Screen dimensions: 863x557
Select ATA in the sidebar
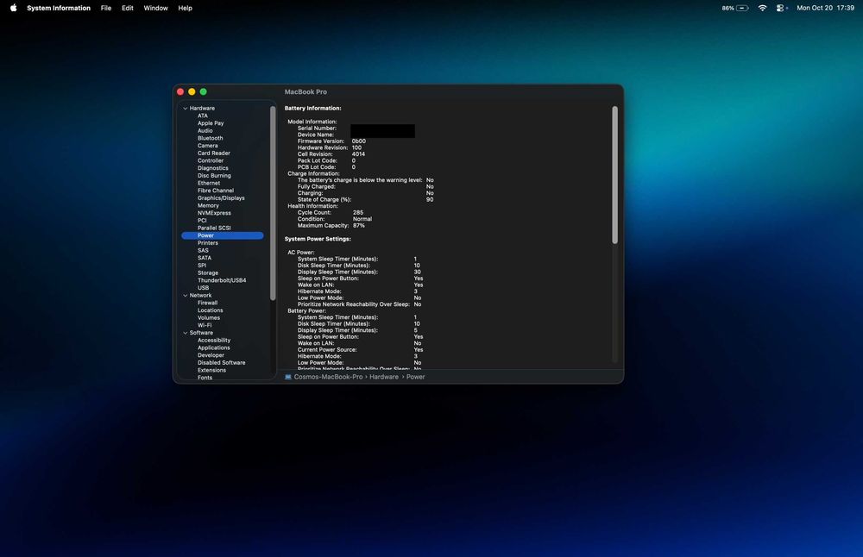click(x=203, y=116)
